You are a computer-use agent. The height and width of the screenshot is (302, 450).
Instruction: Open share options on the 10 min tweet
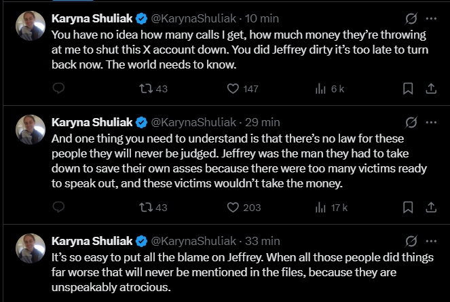[430, 89]
